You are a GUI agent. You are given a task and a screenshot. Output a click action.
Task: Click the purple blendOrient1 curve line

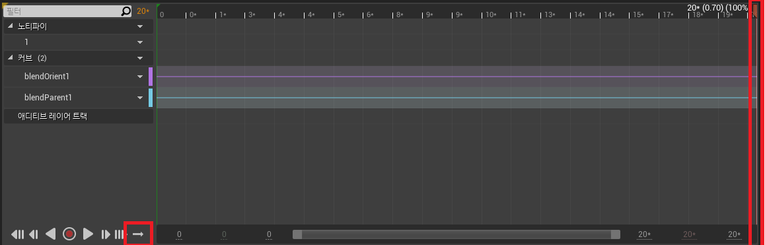(456, 77)
